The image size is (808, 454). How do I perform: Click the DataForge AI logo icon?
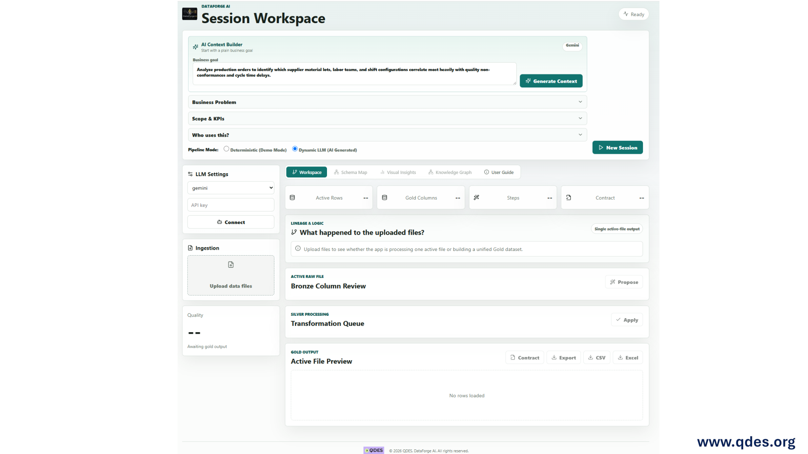pos(189,14)
